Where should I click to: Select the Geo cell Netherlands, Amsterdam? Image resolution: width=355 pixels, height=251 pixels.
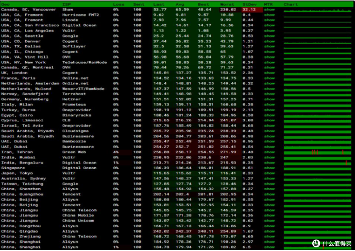pyautogui.click(x=30, y=83)
